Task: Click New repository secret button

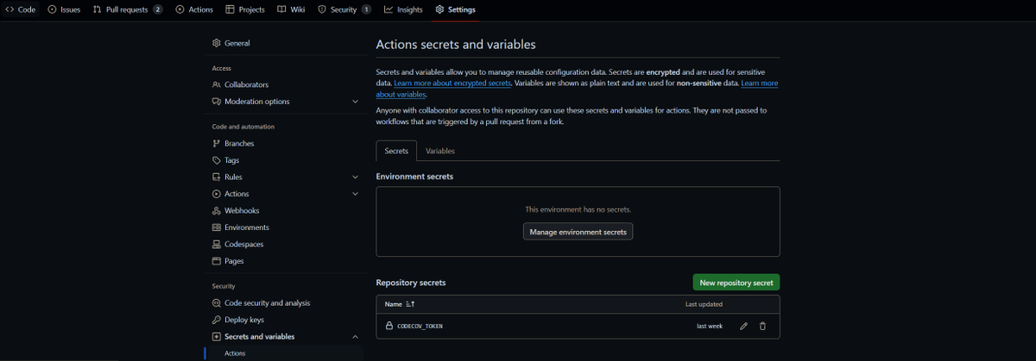Action: point(736,283)
